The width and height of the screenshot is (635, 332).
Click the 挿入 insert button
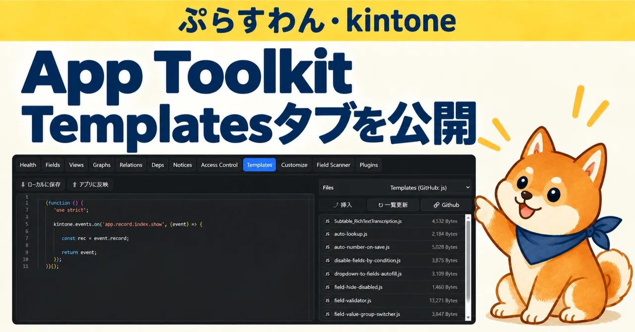(x=342, y=205)
